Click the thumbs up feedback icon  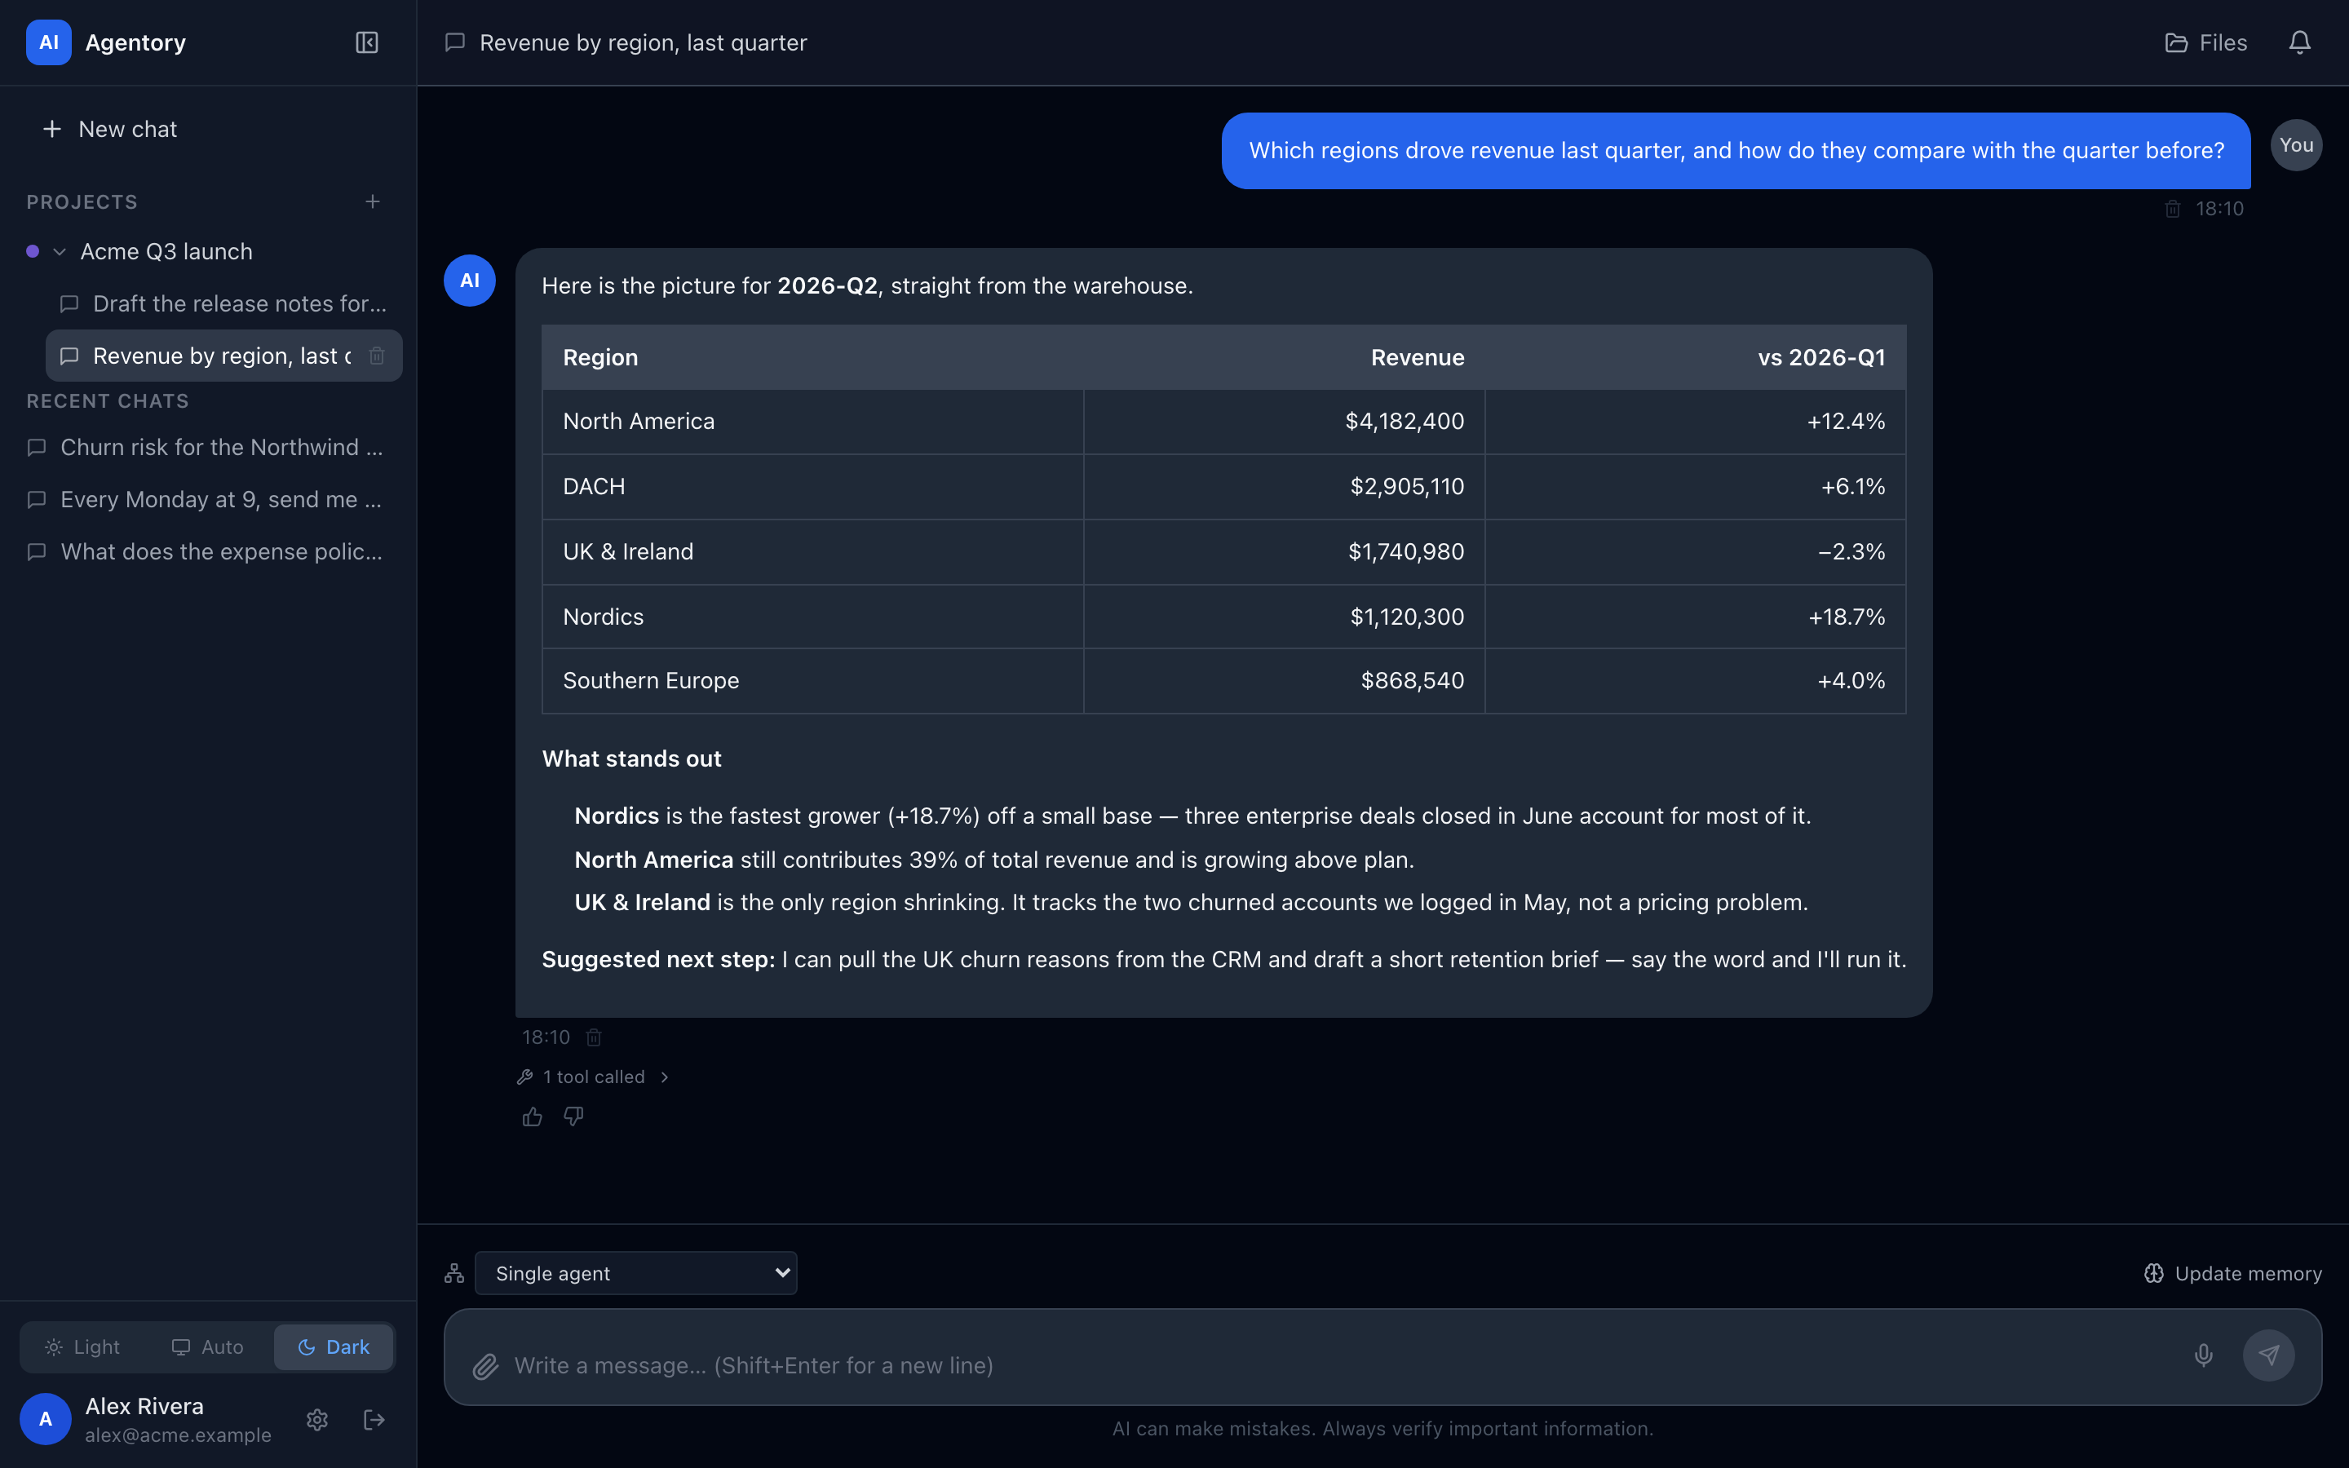(532, 1116)
